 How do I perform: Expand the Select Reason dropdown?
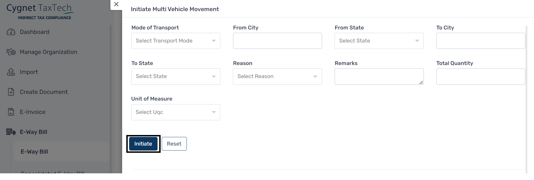[x=277, y=76]
